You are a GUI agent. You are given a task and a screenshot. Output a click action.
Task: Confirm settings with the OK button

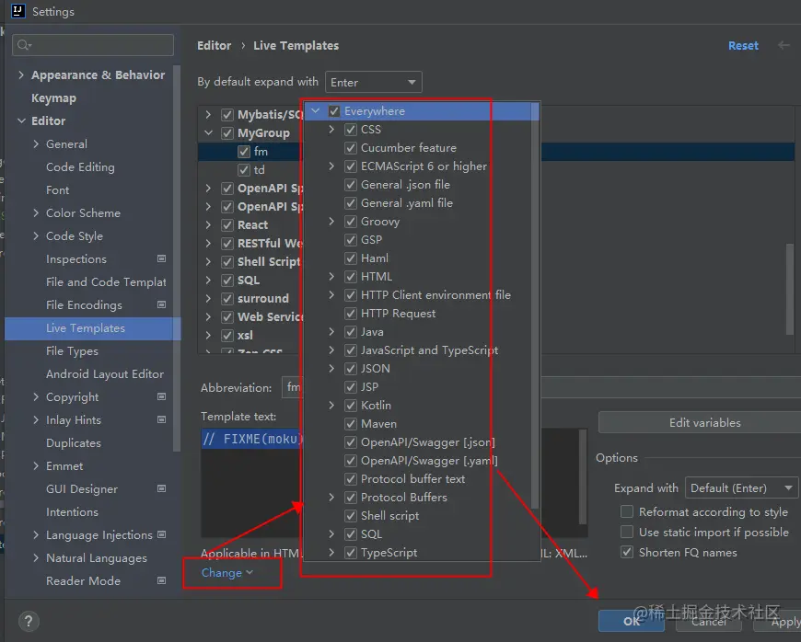click(632, 621)
